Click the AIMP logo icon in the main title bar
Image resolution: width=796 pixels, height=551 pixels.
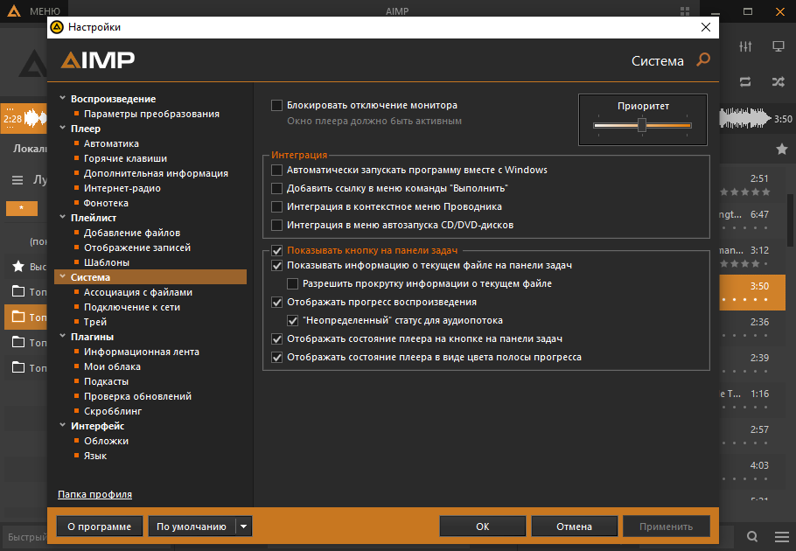(x=14, y=10)
